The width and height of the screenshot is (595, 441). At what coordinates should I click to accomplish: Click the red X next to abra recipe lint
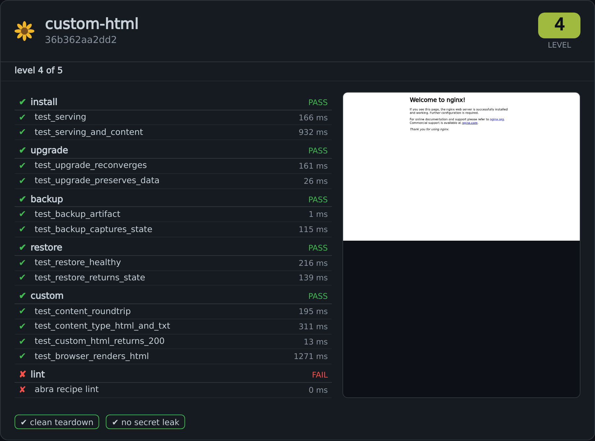22,389
